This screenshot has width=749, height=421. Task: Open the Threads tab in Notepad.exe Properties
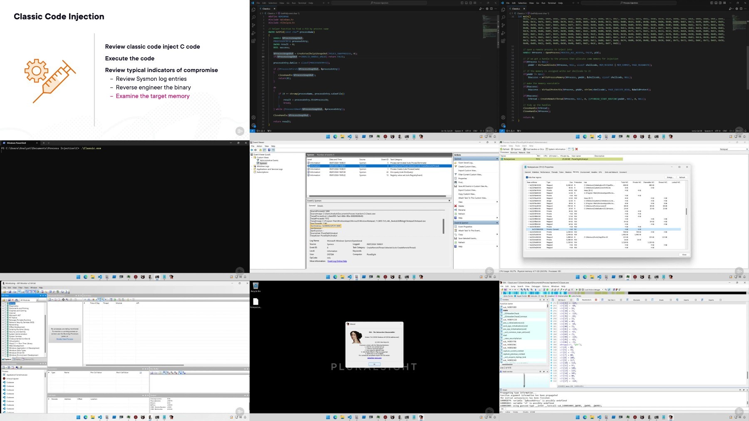pos(555,172)
